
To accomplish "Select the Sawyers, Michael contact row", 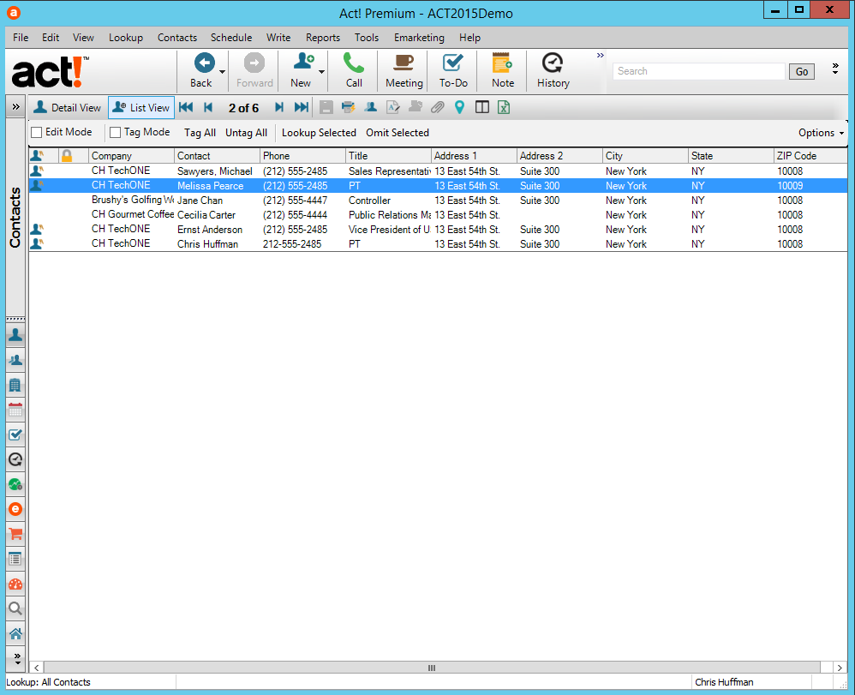I will click(438, 171).
